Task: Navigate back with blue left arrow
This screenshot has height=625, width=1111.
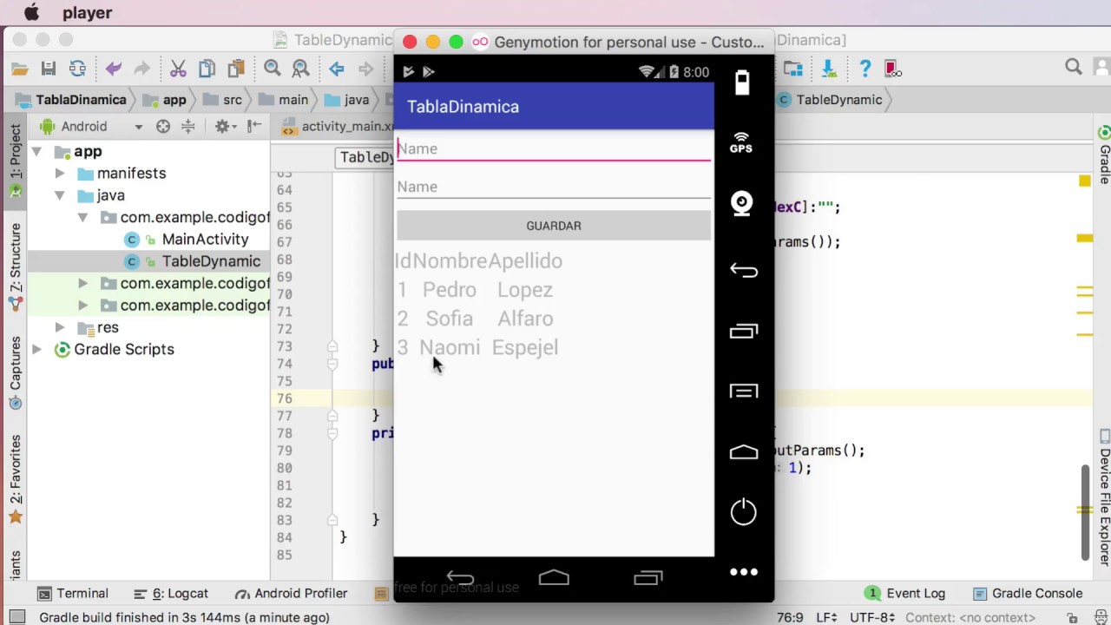Action: (337, 69)
